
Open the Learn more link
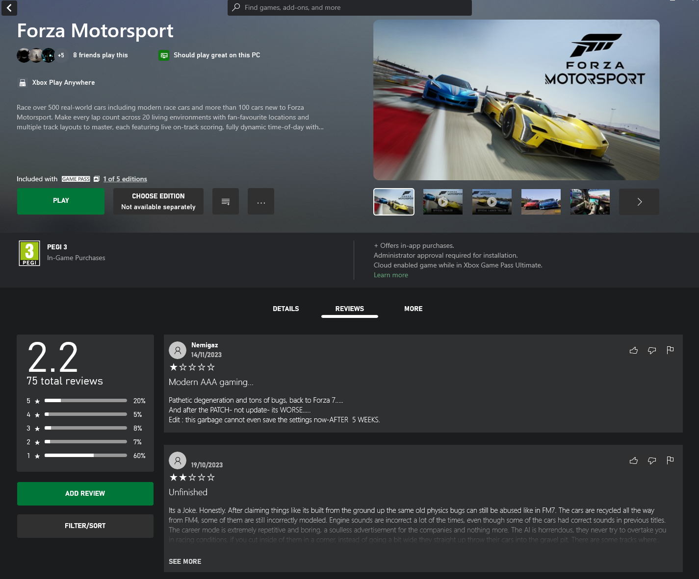(x=391, y=275)
